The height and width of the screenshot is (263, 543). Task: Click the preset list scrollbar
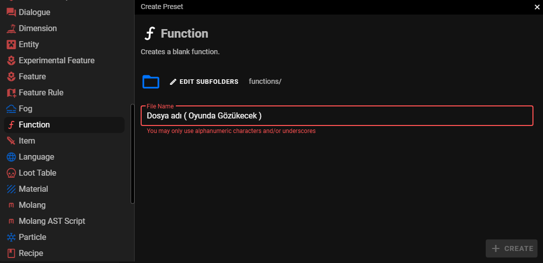pos(133,153)
